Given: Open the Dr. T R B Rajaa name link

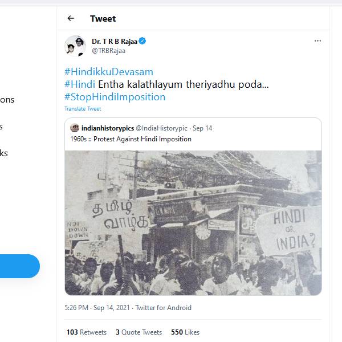Looking at the screenshot, I should click(114, 41).
